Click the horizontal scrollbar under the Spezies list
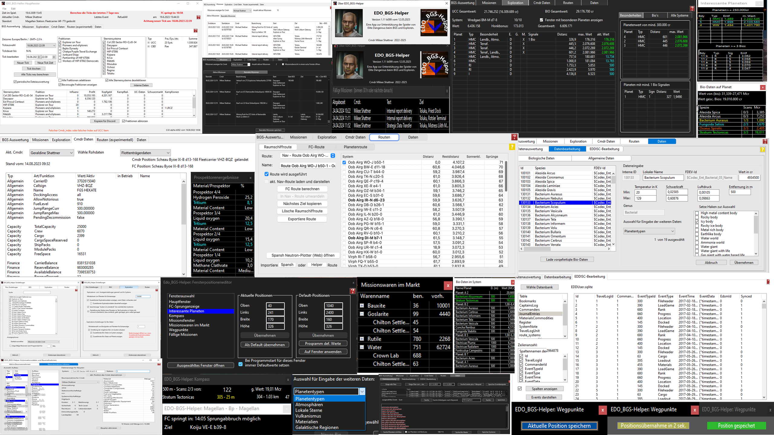This screenshot has width=774, height=435. (565, 249)
